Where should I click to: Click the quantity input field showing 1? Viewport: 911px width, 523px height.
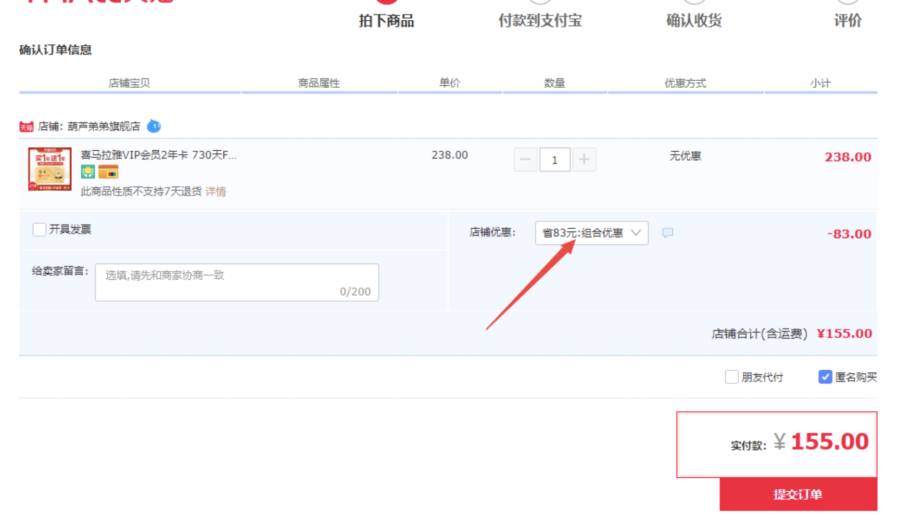click(555, 160)
